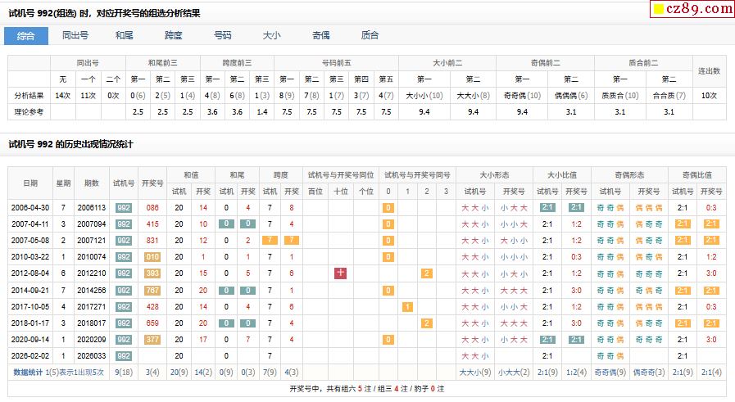Viewport: 735px width, 402px height.
Task: Open the 和尾 tab
Action: [x=125, y=36]
